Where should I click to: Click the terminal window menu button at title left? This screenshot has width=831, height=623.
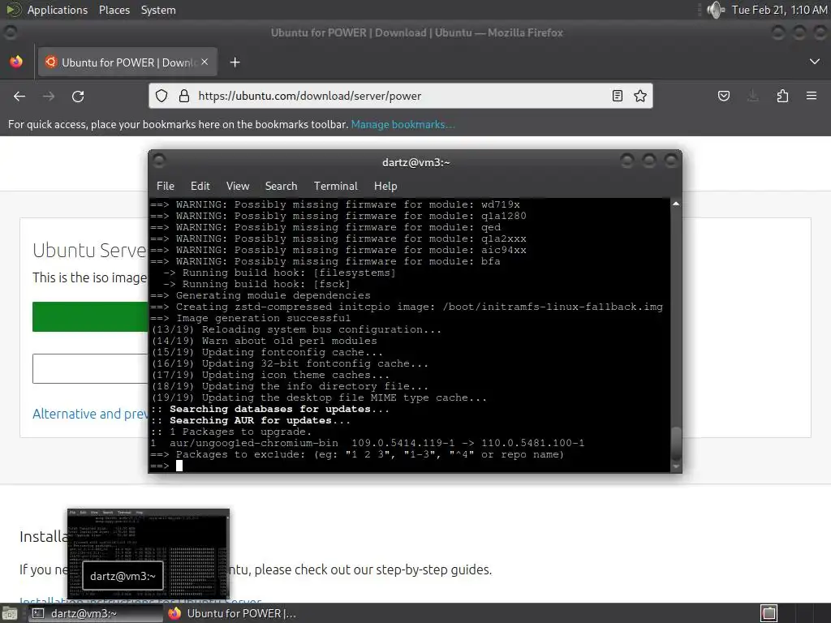point(159,160)
